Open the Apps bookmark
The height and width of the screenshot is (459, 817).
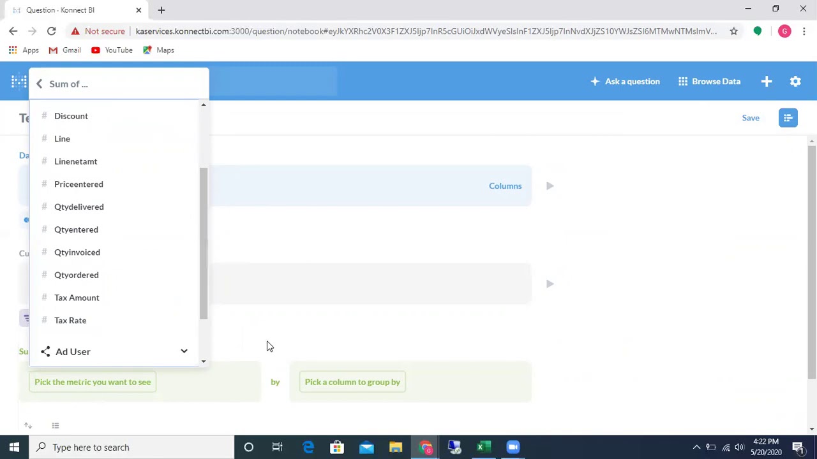24,50
